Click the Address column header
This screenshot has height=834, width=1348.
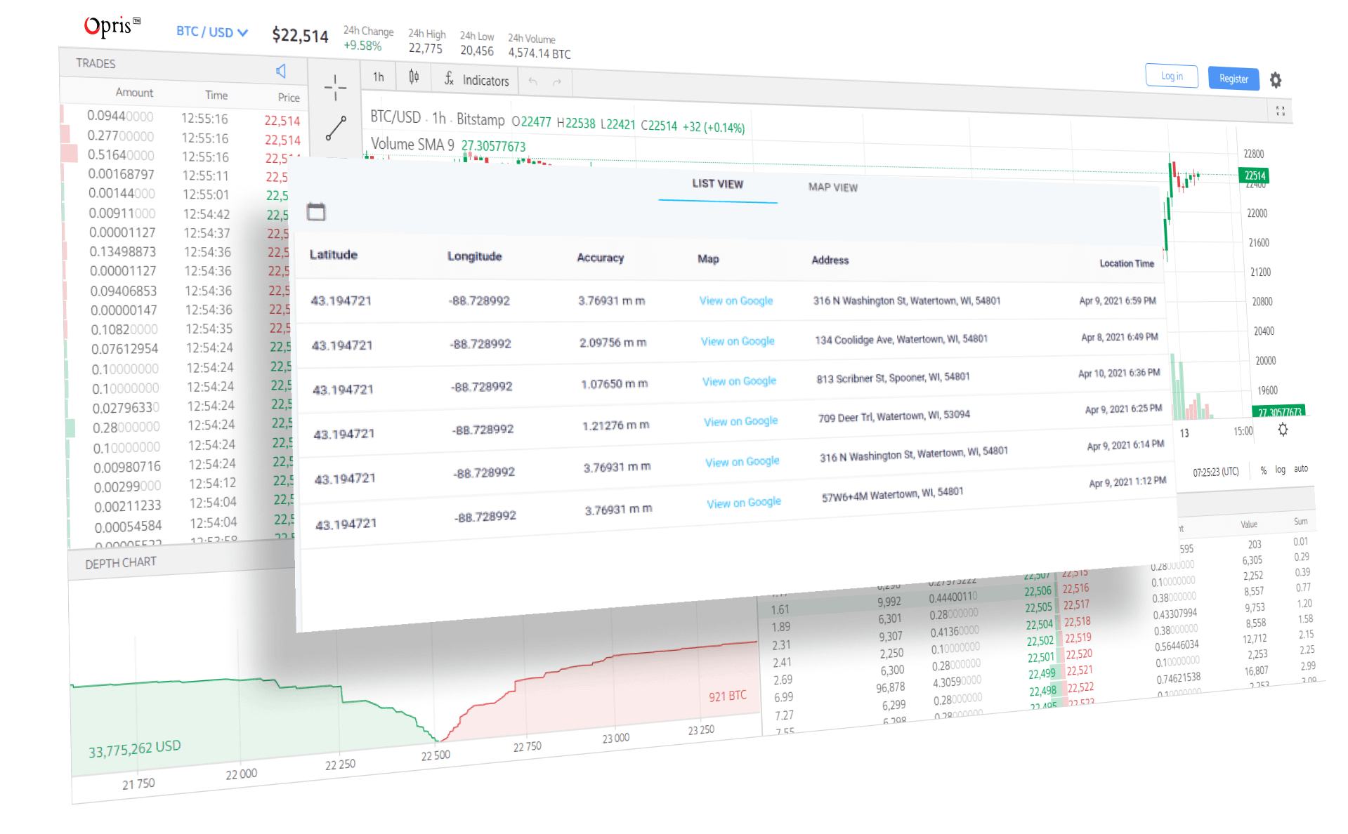(830, 260)
